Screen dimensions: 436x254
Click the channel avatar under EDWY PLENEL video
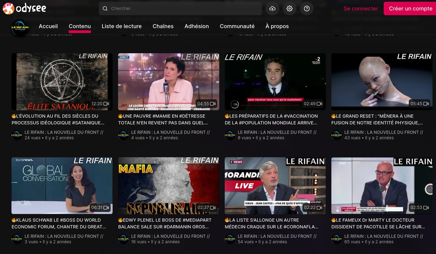pyautogui.click(x=124, y=239)
